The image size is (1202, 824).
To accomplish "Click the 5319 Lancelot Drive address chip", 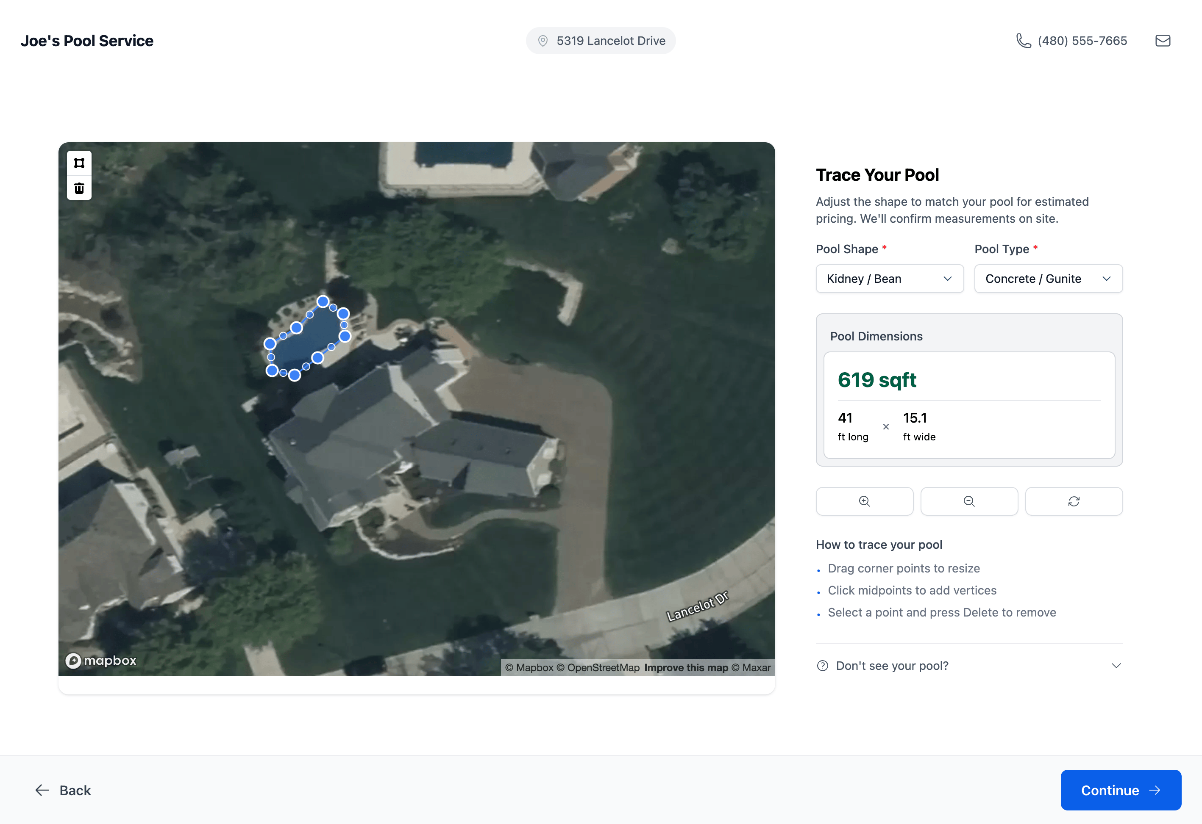I will pos(600,40).
